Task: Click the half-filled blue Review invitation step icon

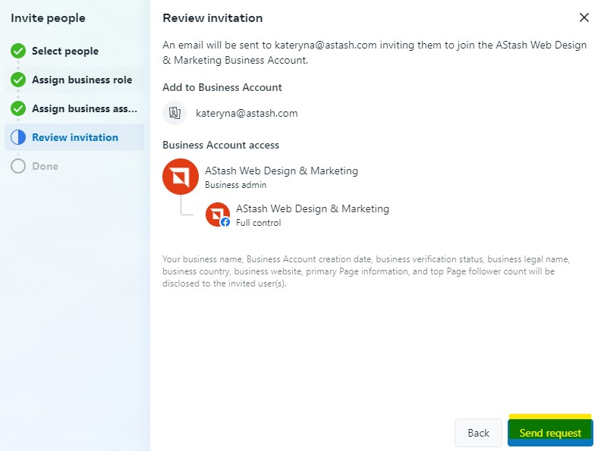Action: [x=18, y=137]
